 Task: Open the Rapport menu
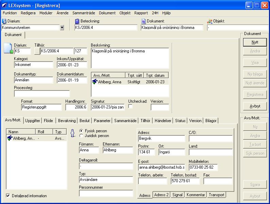pos(141,13)
